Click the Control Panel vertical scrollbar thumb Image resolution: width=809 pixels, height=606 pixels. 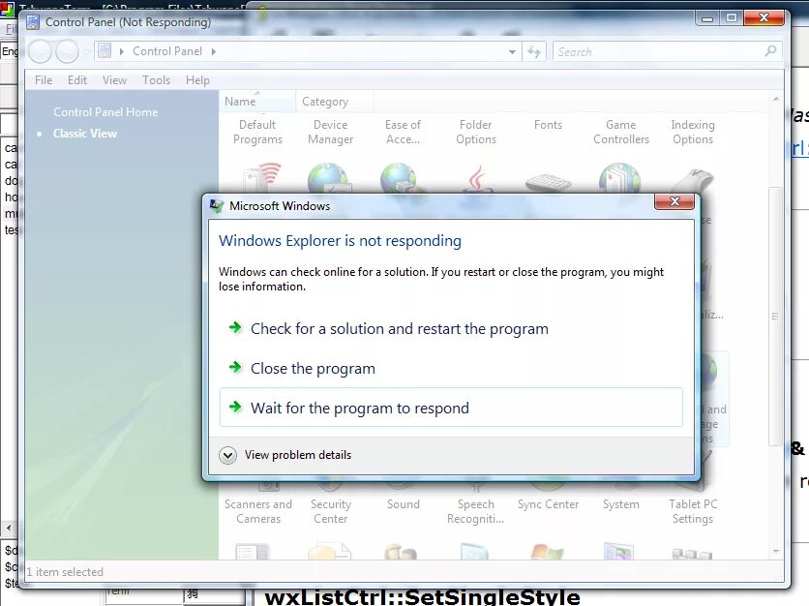775,316
